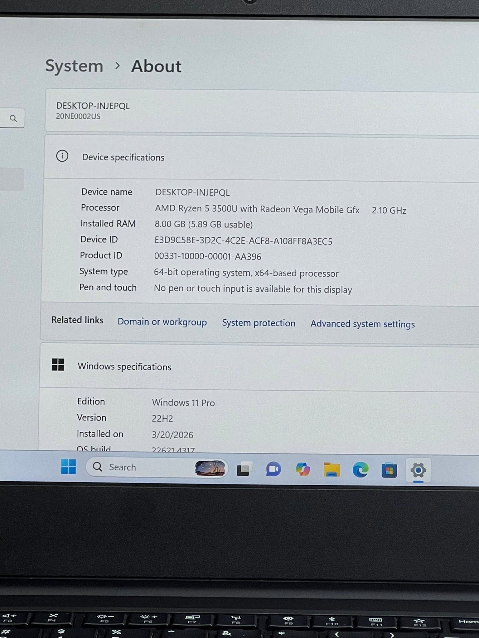
Task: Open the Windows Start menu
Action: click(x=68, y=466)
